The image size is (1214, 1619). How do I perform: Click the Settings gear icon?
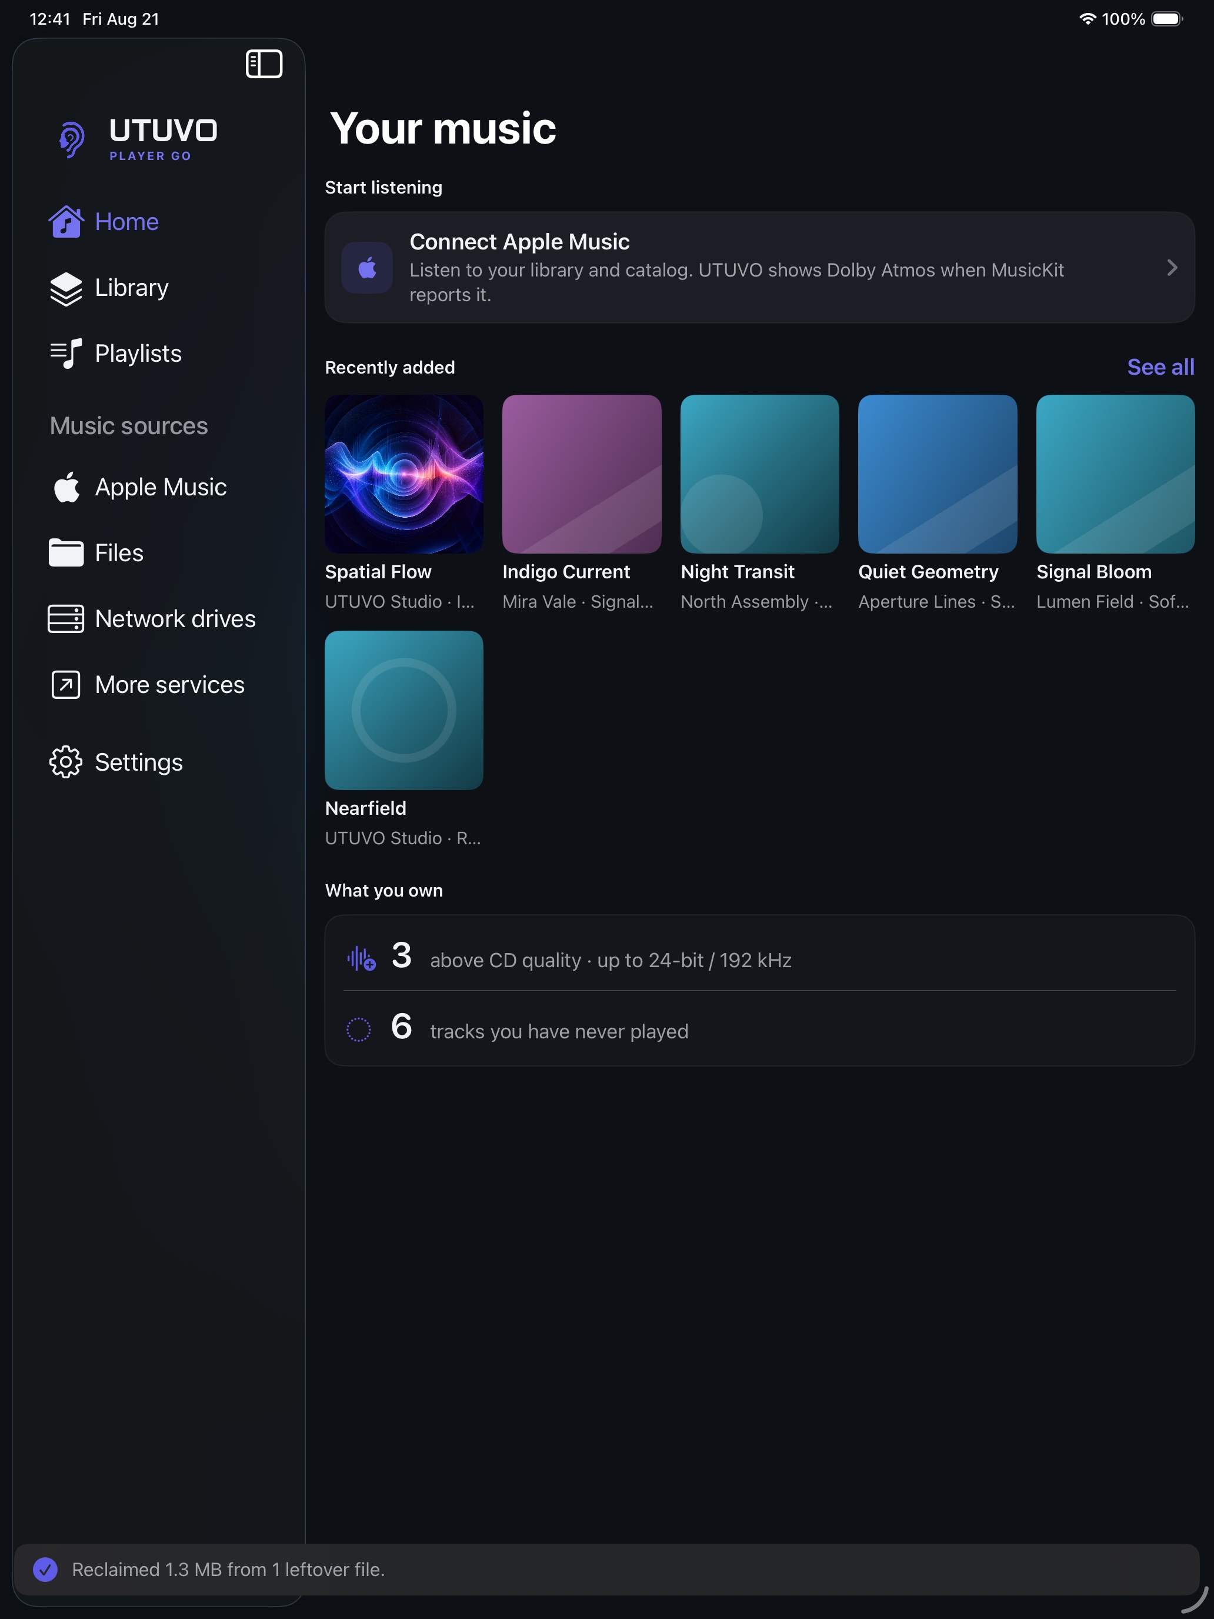pos(66,762)
